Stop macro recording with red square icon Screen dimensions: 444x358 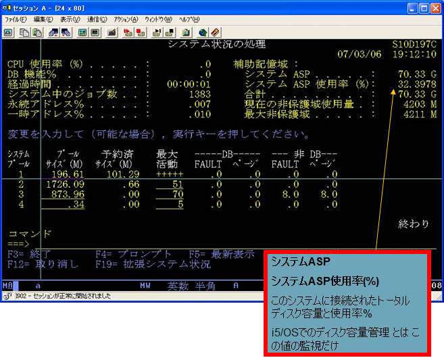click(x=141, y=32)
